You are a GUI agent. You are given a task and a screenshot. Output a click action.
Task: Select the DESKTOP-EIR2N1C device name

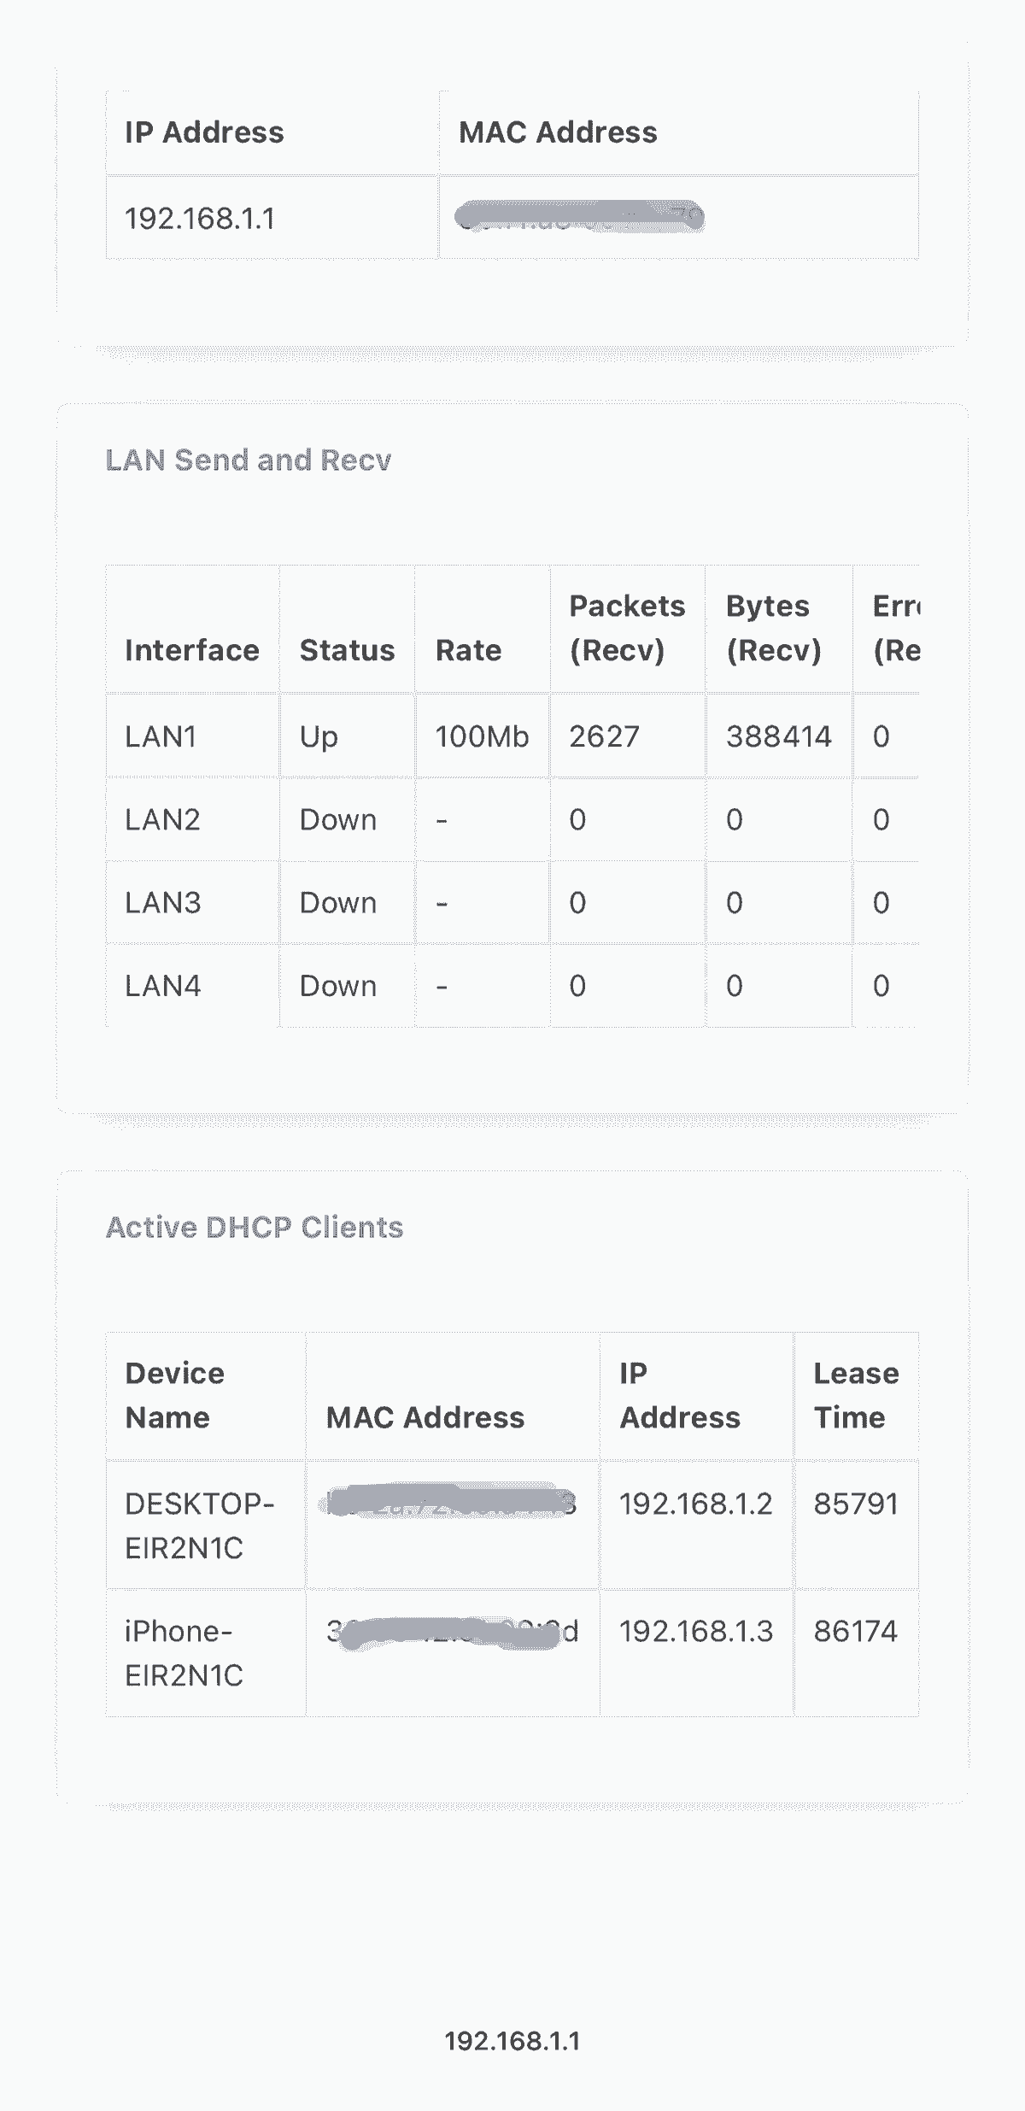tap(199, 1525)
